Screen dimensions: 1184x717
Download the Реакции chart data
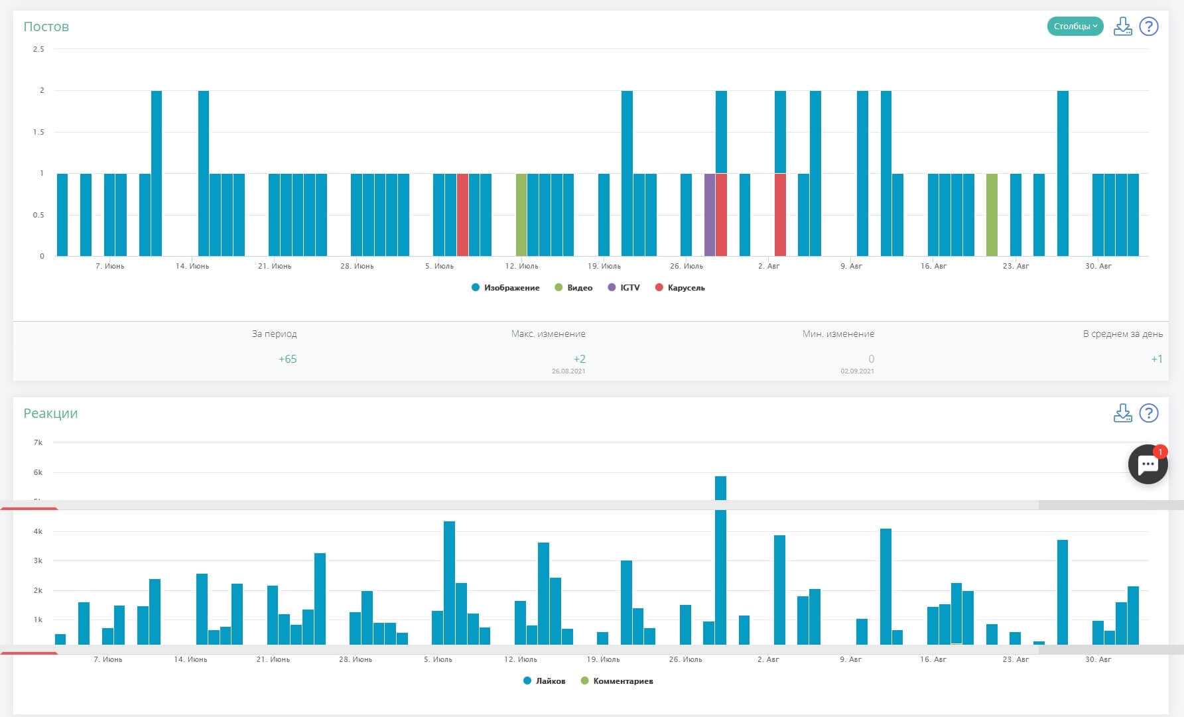click(1122, 413)
